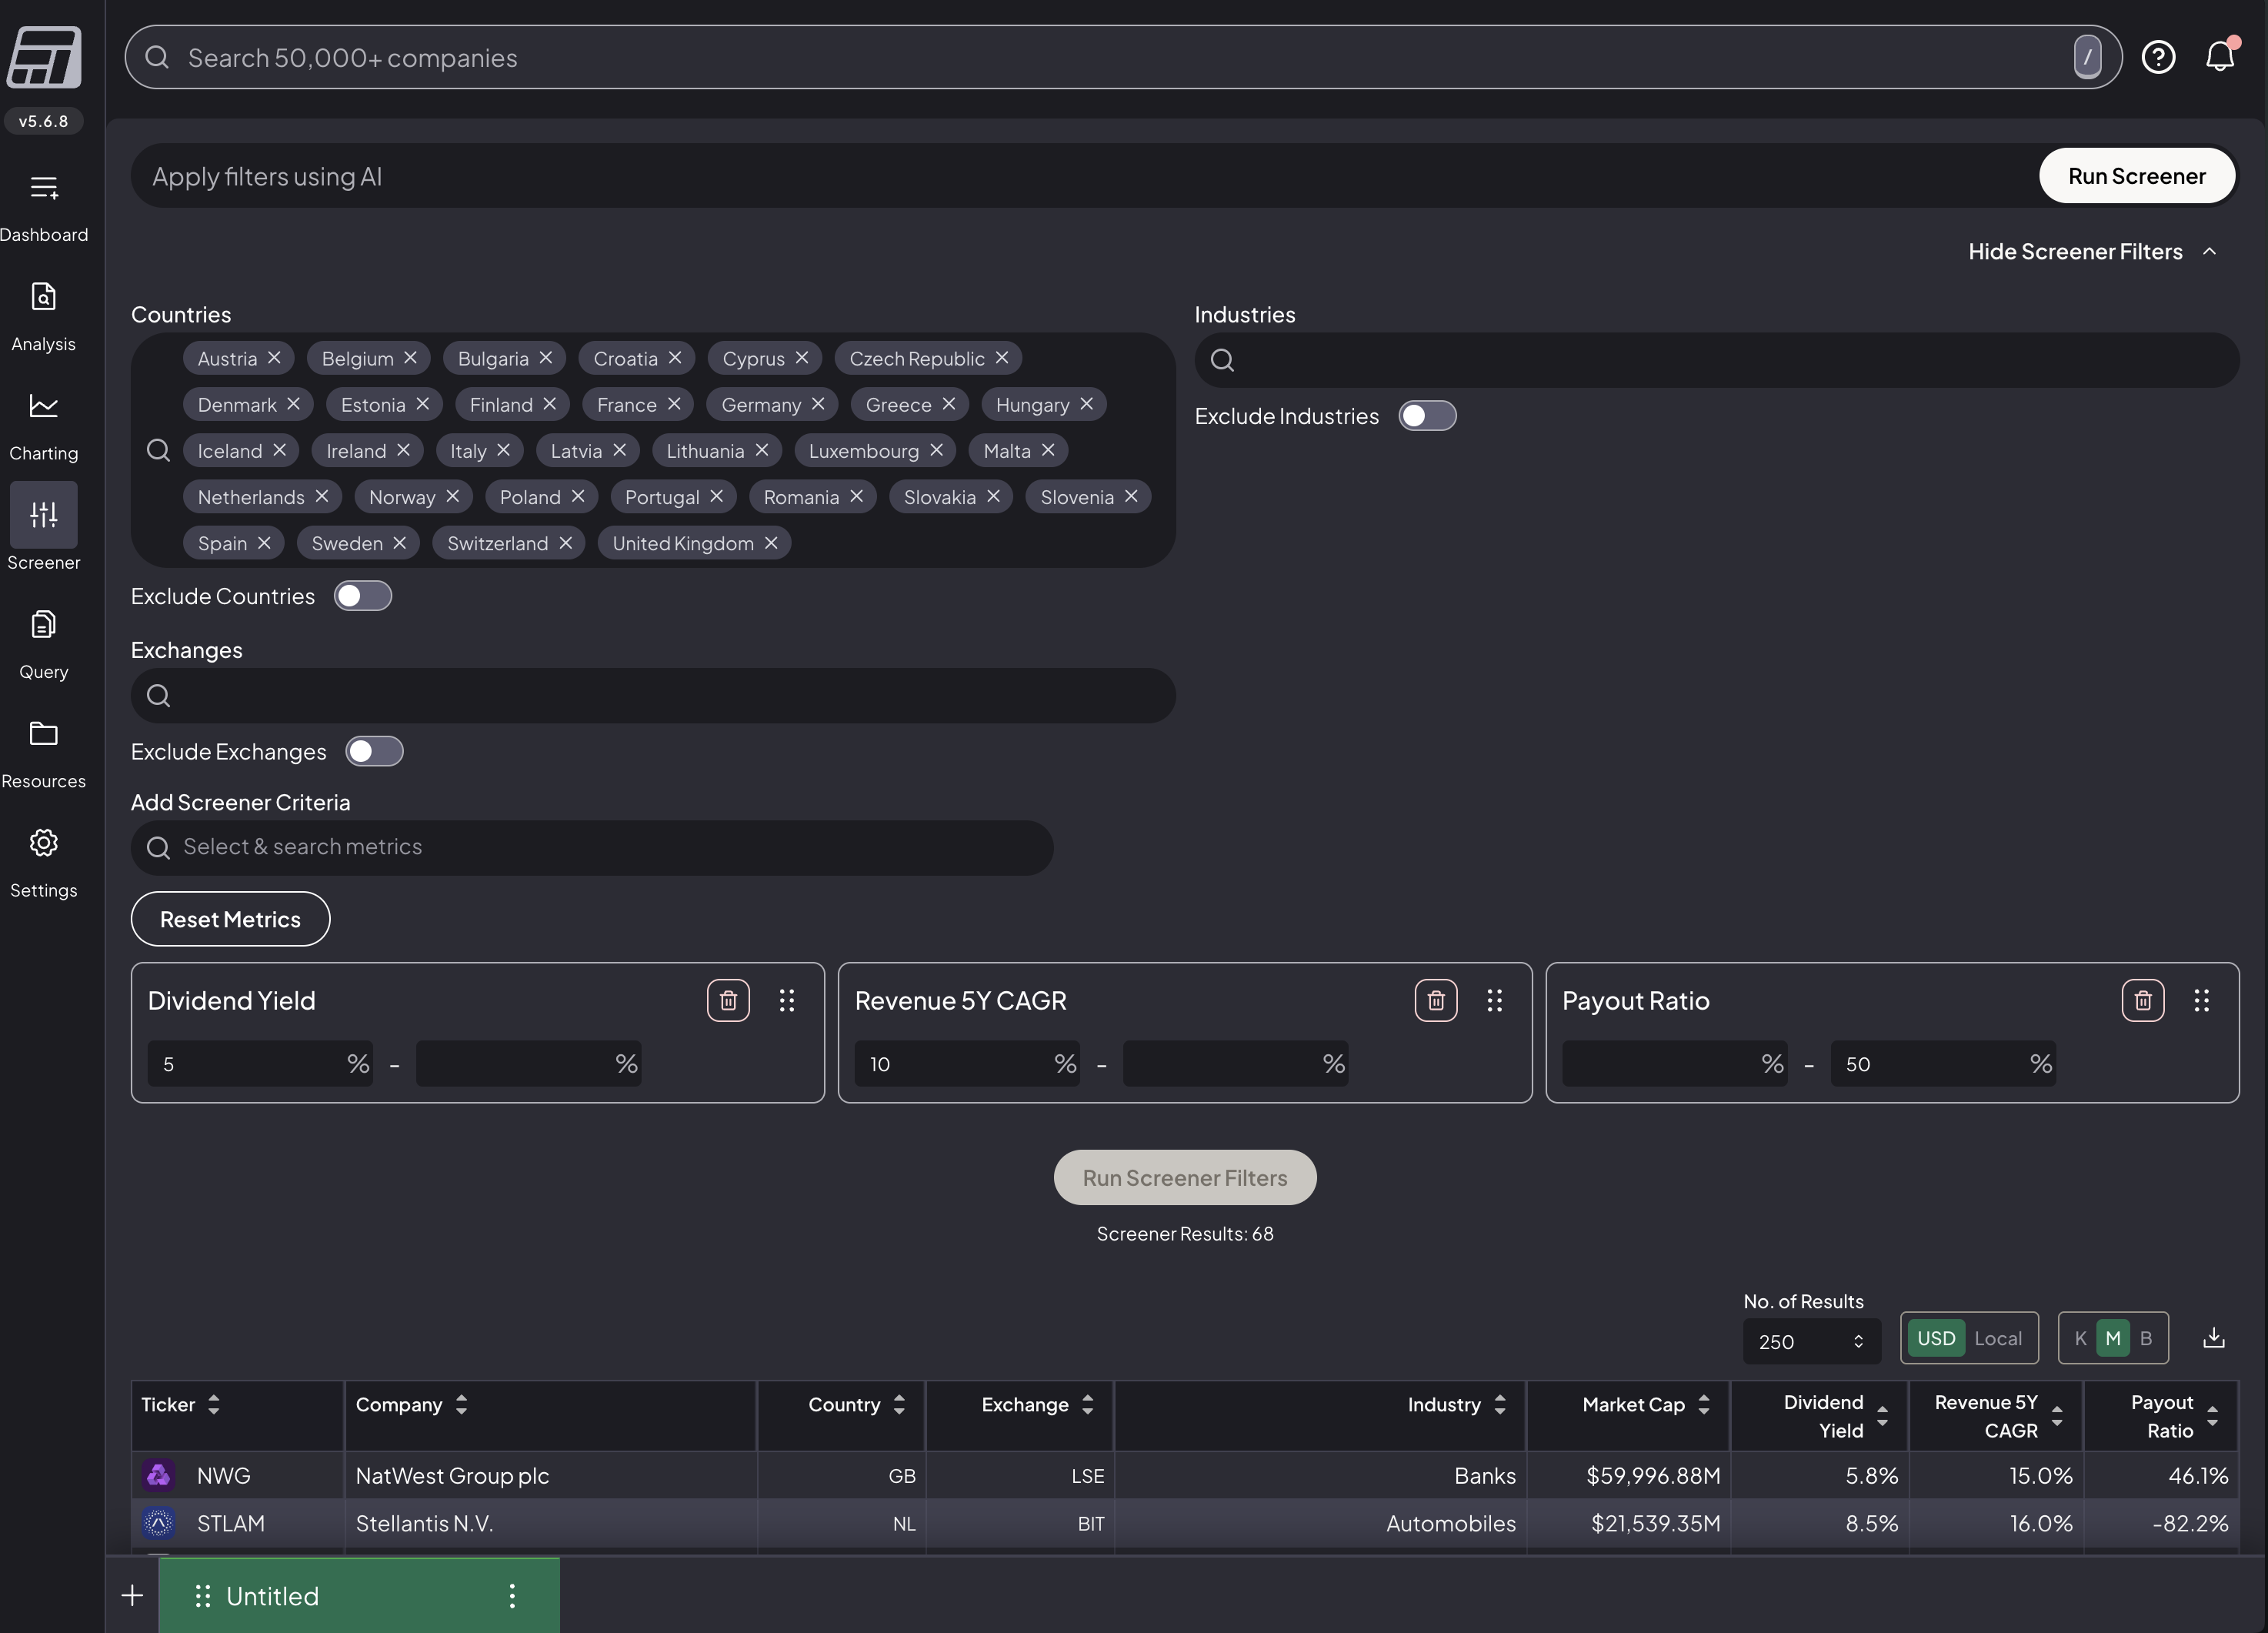Set number units to M
This screenshot has height=1633, width=2268.
[2112, 1338]
